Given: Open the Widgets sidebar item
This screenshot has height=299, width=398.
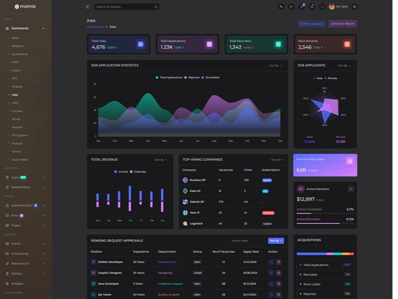Looking at the screenshot, I should click(17, 284).
